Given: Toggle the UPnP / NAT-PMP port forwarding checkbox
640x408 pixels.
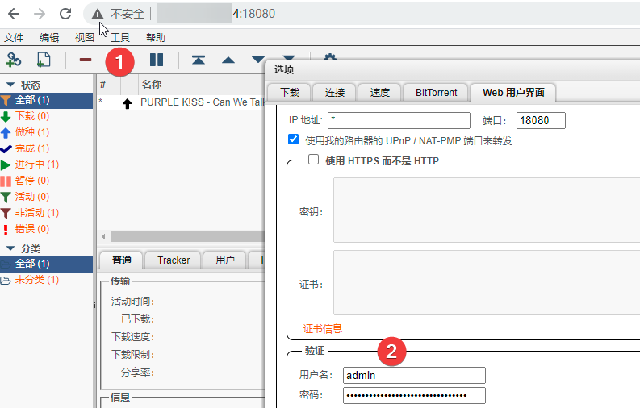Looking at the screenshot, I should coord(294,140).
